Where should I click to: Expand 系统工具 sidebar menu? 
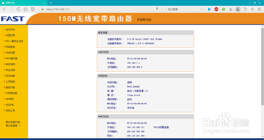10,111
